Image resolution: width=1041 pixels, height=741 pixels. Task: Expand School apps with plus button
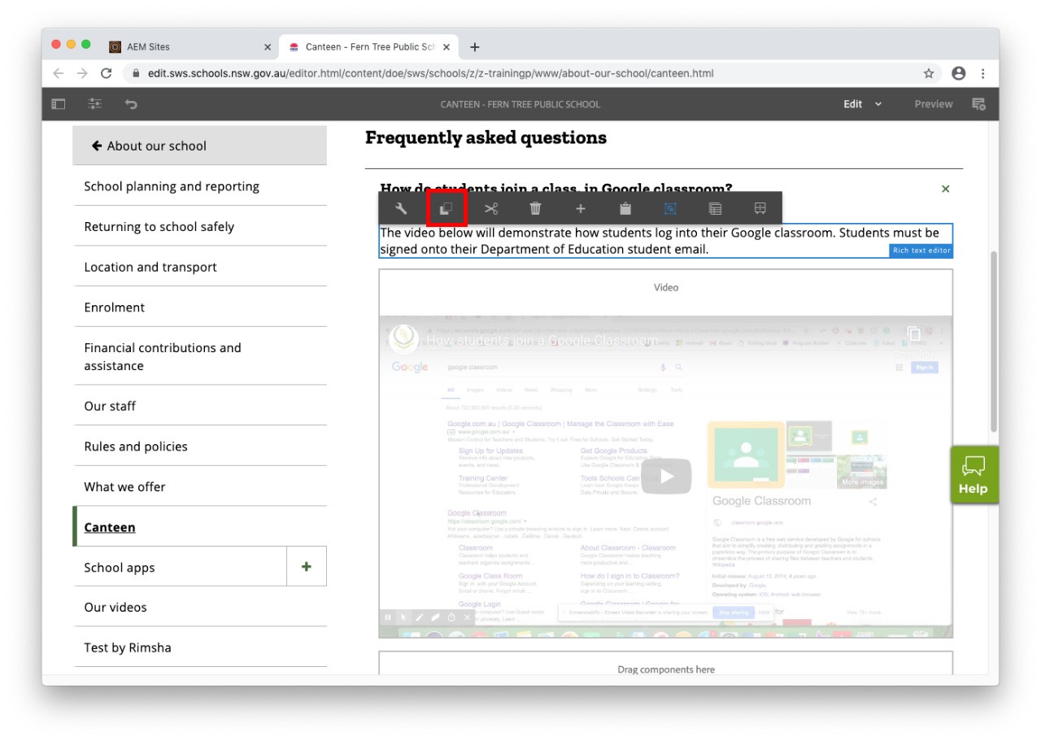point(307,567)
